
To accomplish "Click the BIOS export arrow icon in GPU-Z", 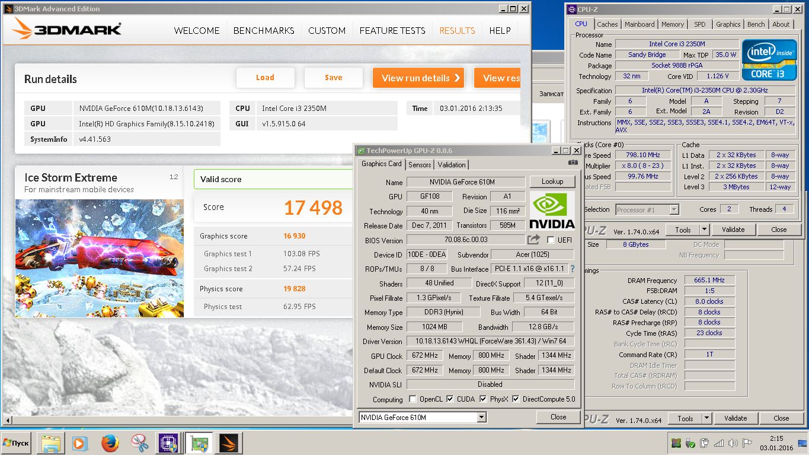I will pyautogui.click(x=534, y=240).
